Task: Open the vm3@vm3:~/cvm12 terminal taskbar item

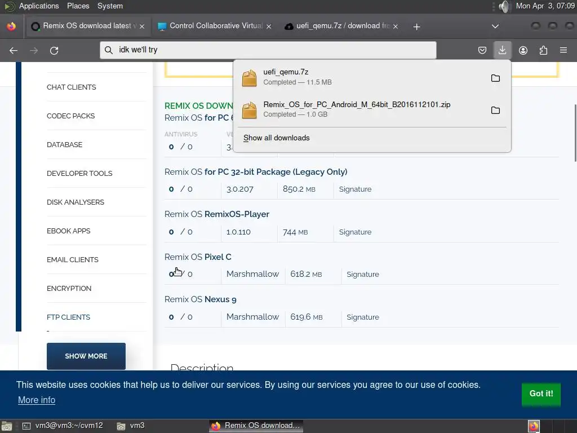Action: click(63, 426)
